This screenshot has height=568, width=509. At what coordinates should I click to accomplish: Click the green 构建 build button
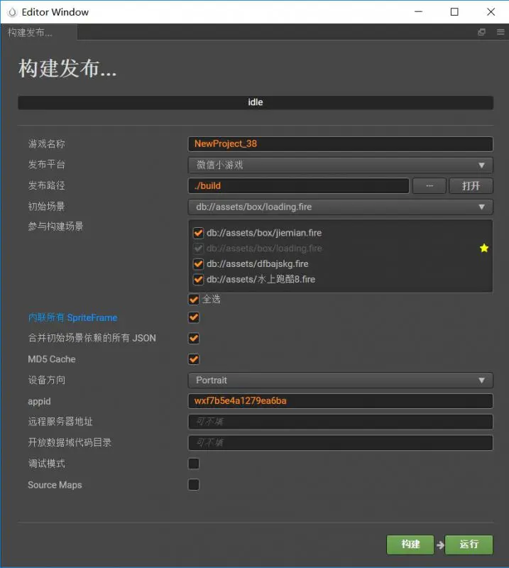pyautogui.click(x=410, y=545)
